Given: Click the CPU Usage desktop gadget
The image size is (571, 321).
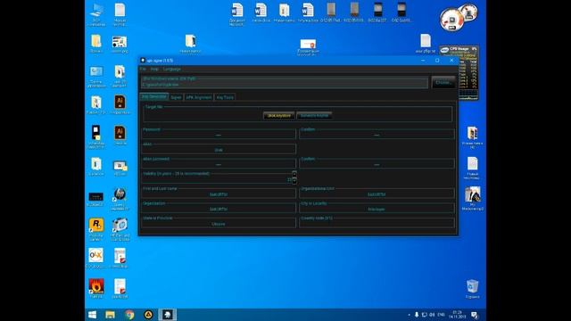Looking at the screenshot, I should point(459,73).
